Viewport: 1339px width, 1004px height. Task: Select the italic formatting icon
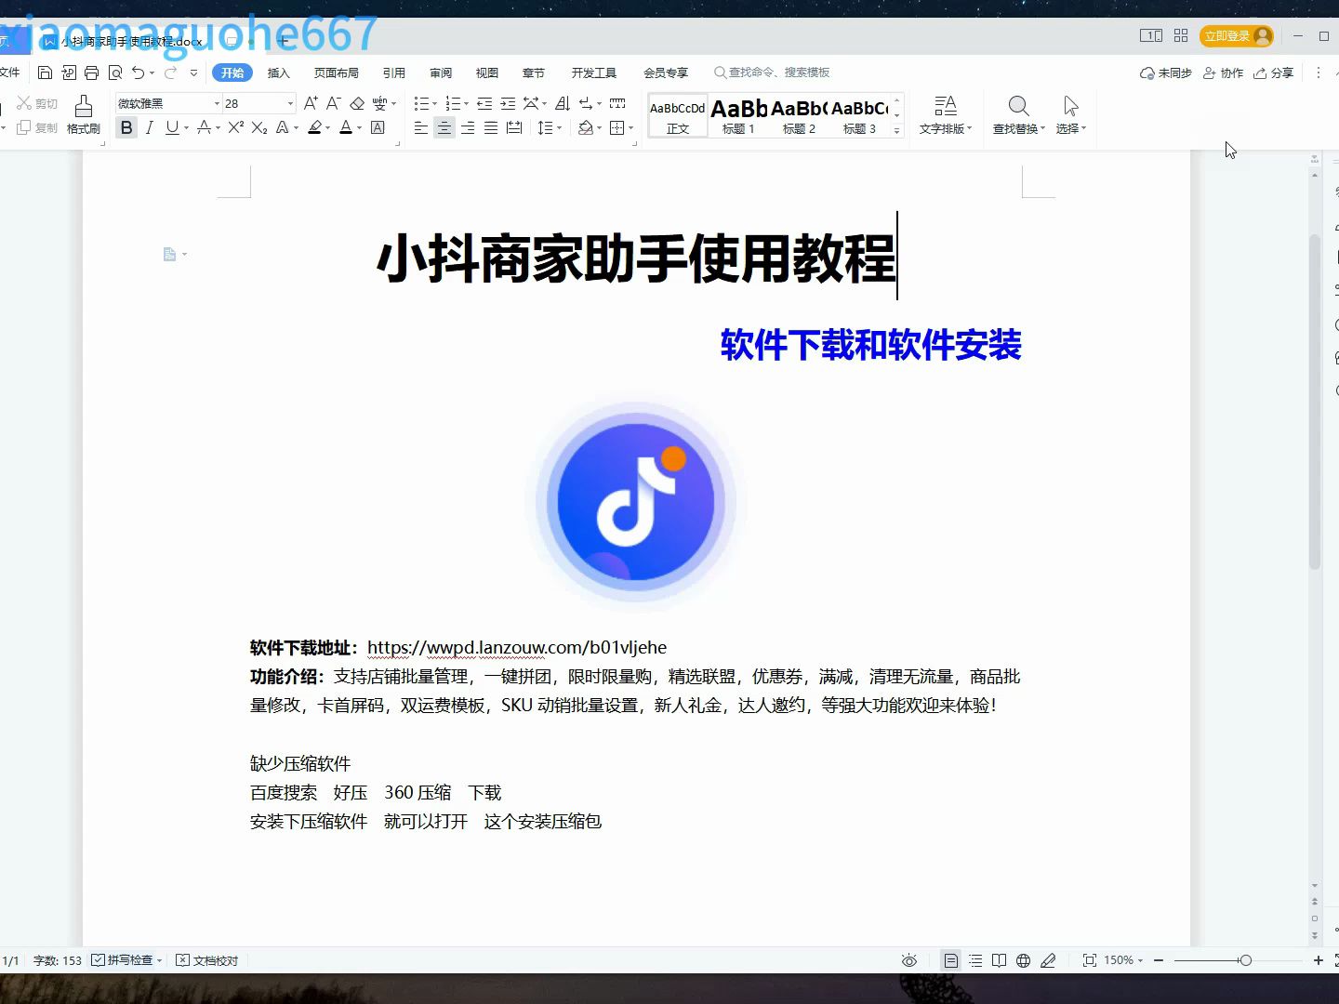pos(149,128)
